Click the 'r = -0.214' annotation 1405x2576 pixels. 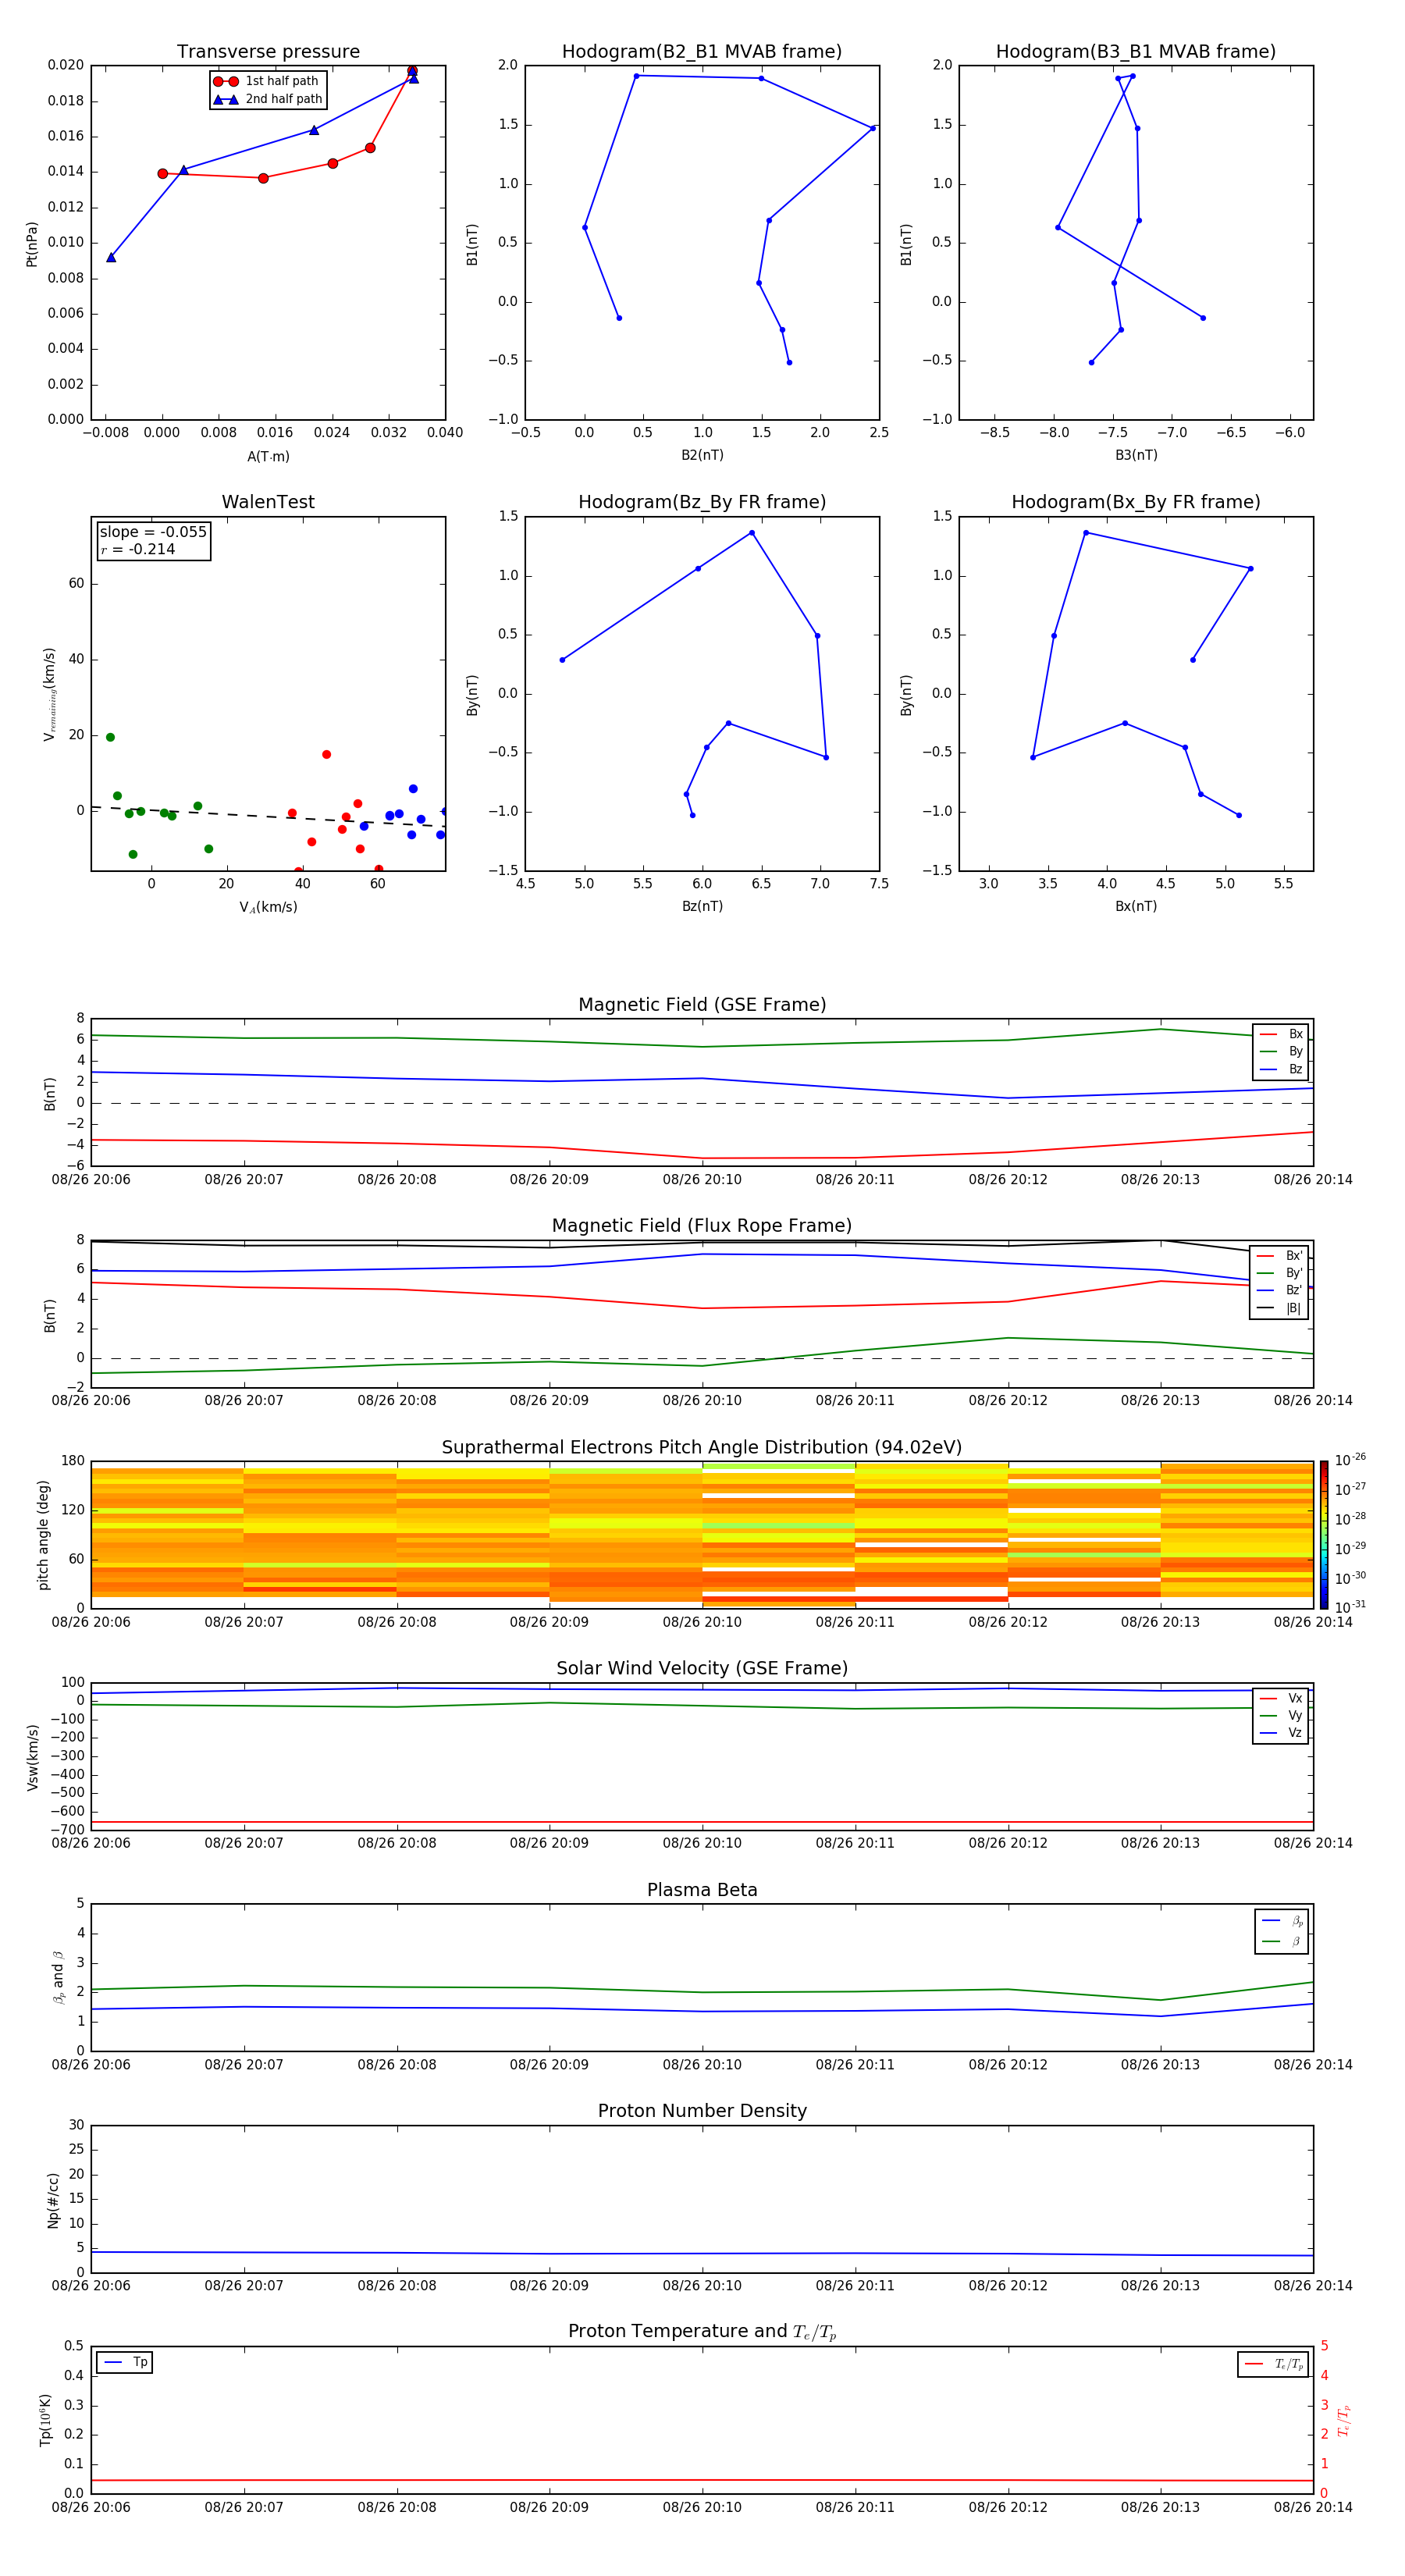pos(138,550)
